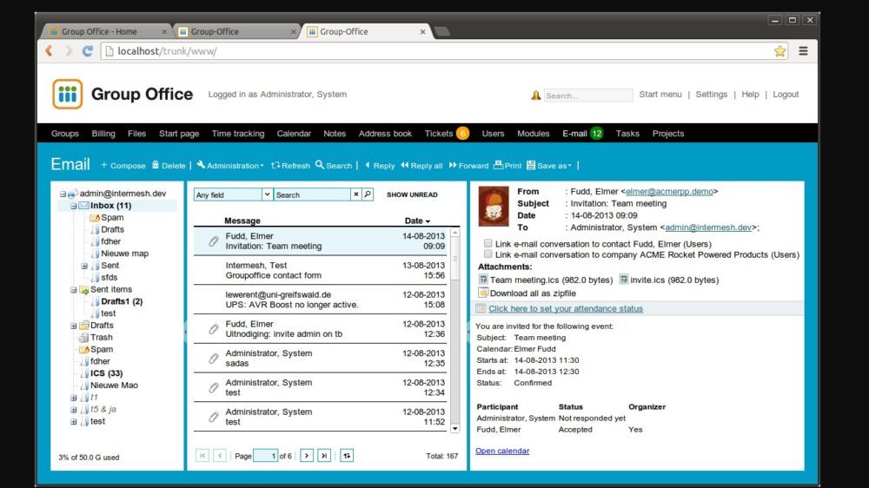The image size is (869, 488).
Task: Click the Print icon in email toolbar
Action: tap(498, 165)
